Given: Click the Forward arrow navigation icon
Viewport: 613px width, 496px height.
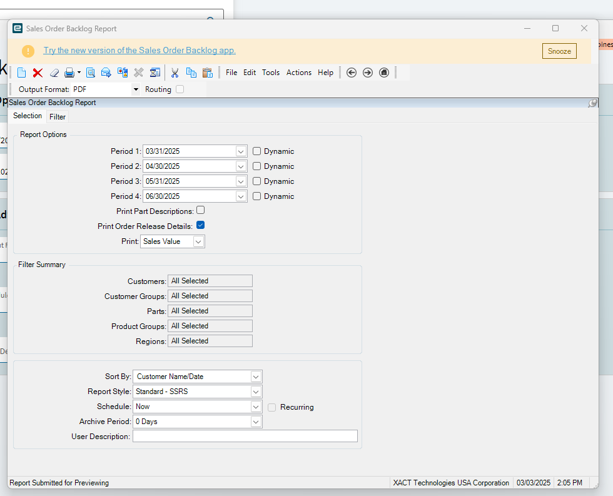Looking at the screenshot, I should pos(368,73).
